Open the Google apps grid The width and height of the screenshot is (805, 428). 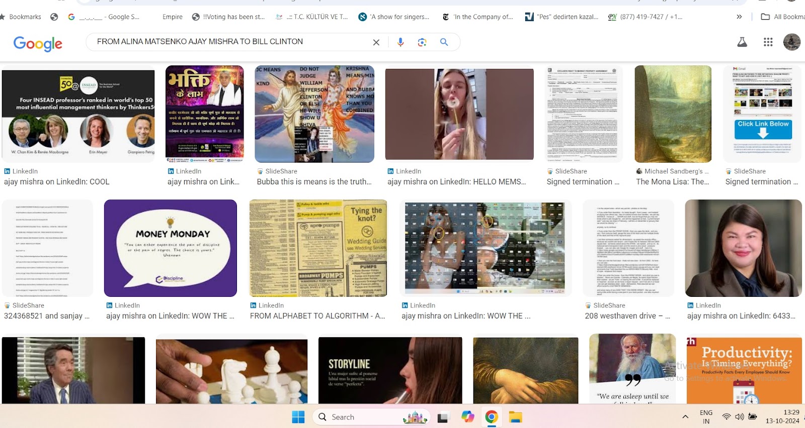tap(768, 42)
